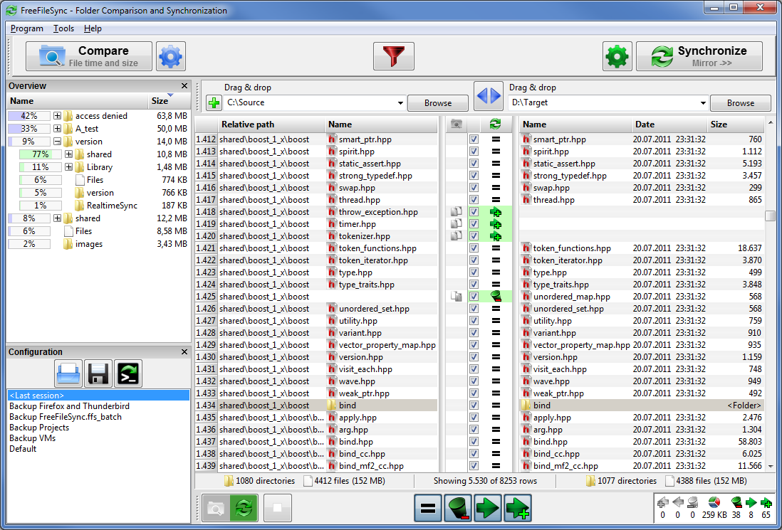Sort by Relative path column header

[272, 124]
